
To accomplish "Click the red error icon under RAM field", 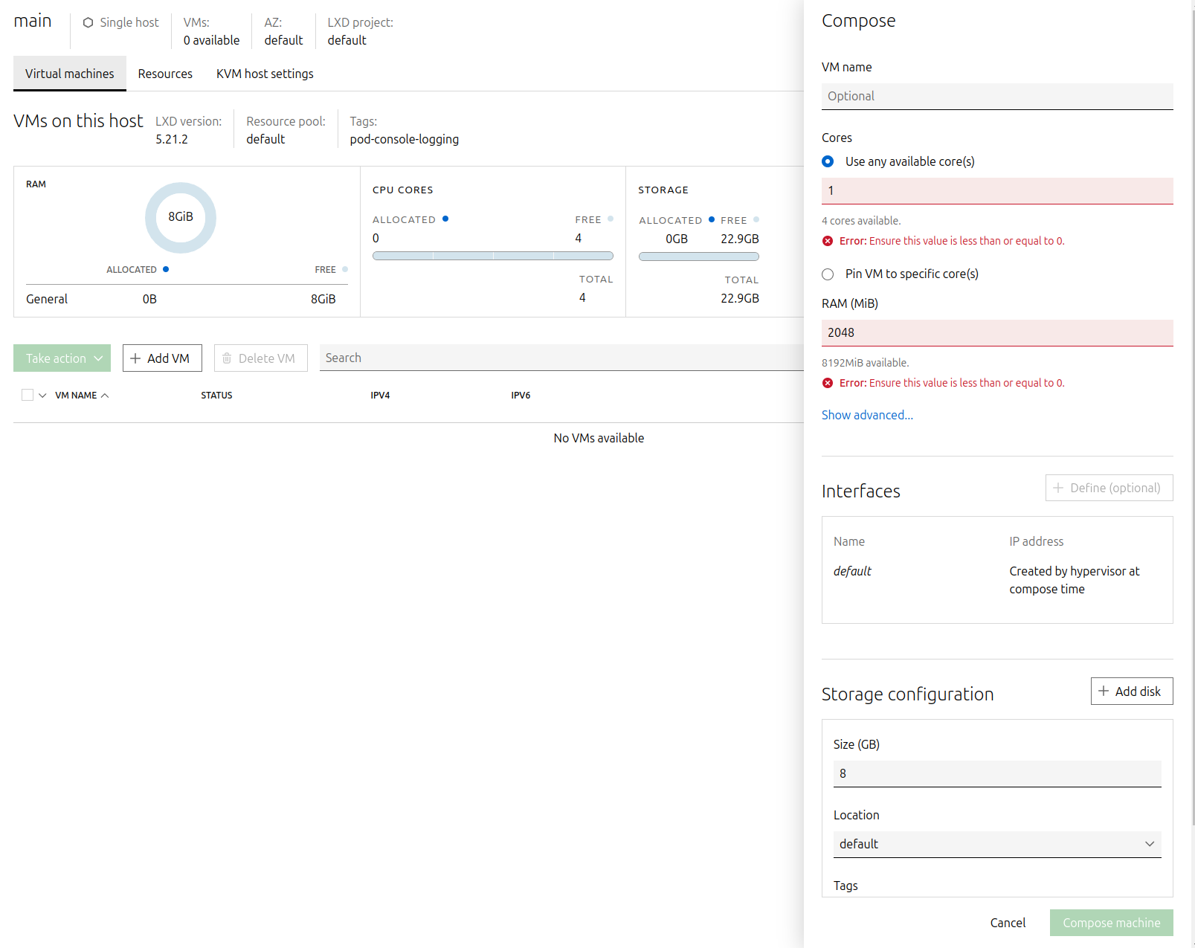I will coord(828,383).
